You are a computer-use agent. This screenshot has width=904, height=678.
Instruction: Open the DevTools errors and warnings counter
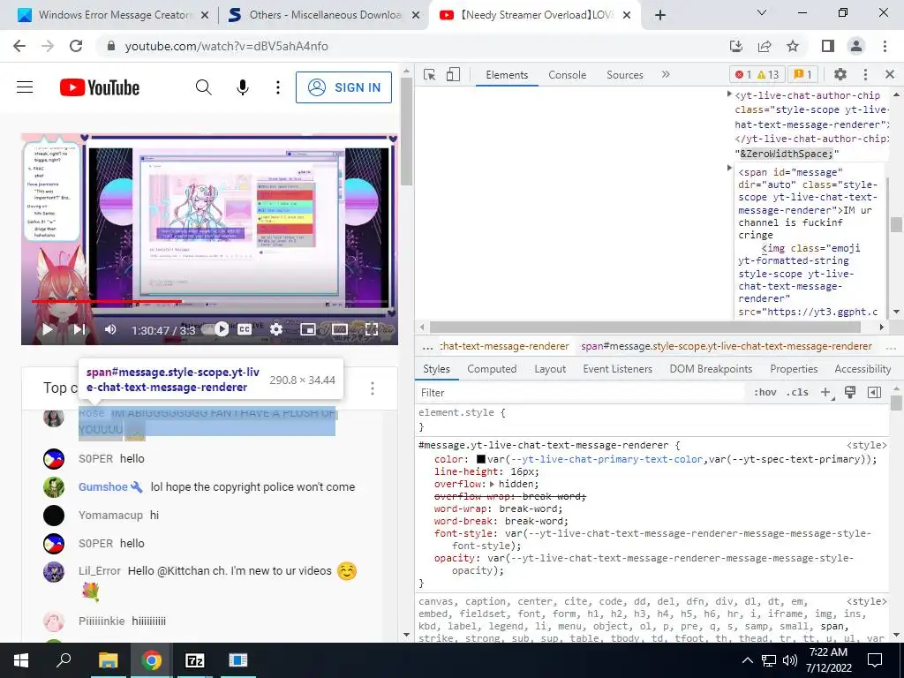tap(757, 75)
